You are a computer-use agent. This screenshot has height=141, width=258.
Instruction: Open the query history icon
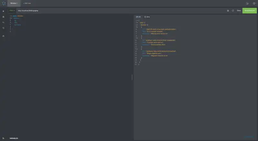4,28
